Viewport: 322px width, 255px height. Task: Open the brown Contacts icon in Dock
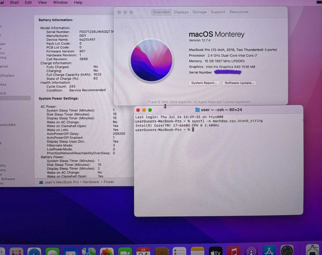pos(162,251)
